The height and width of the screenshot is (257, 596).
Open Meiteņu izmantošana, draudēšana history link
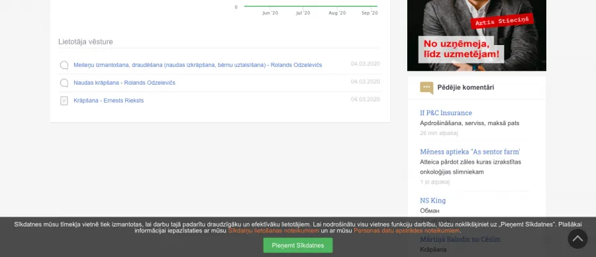pos(197,65)
